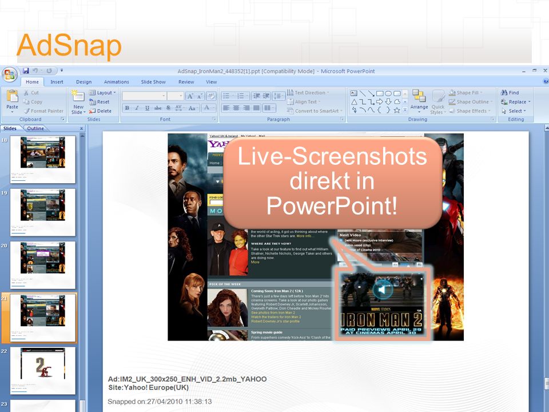Align text right

click(x=246, y=108)
